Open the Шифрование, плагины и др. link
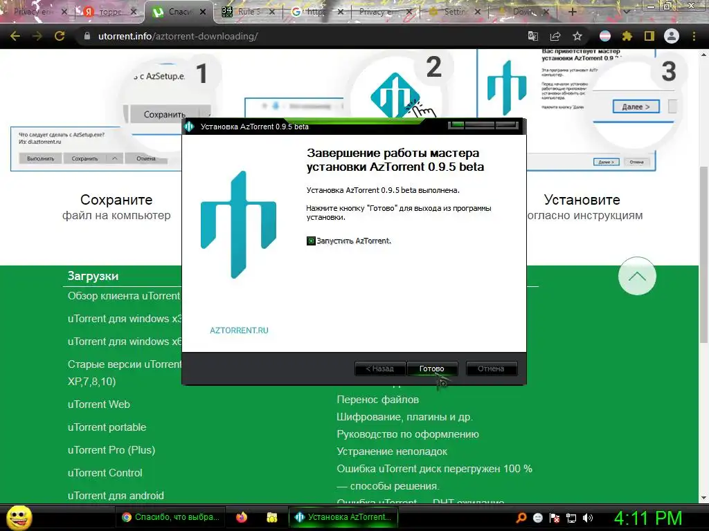Viewport: 709px width, 531px height. [x=404, y=417]
